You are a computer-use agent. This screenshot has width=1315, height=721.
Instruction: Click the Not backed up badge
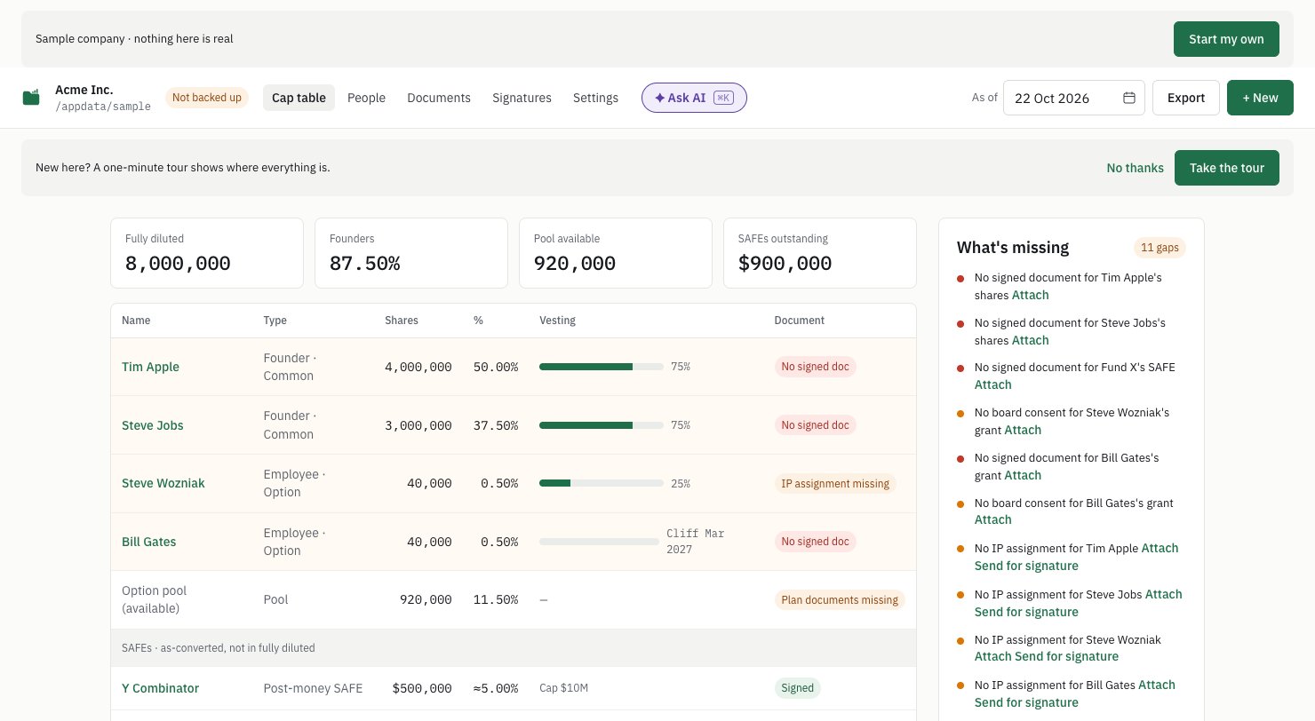click(207, 98)
